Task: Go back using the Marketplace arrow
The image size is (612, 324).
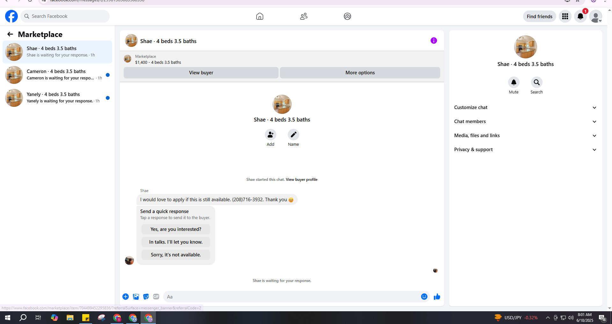Action: 10,34
